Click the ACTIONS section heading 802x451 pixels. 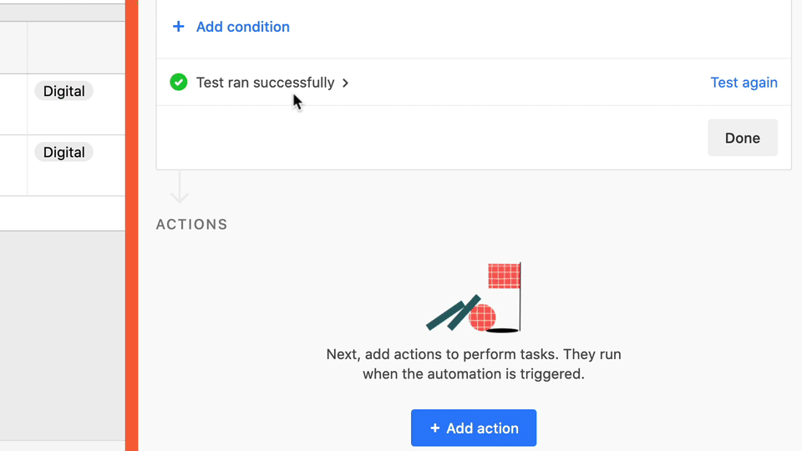(x=192, y=225)
